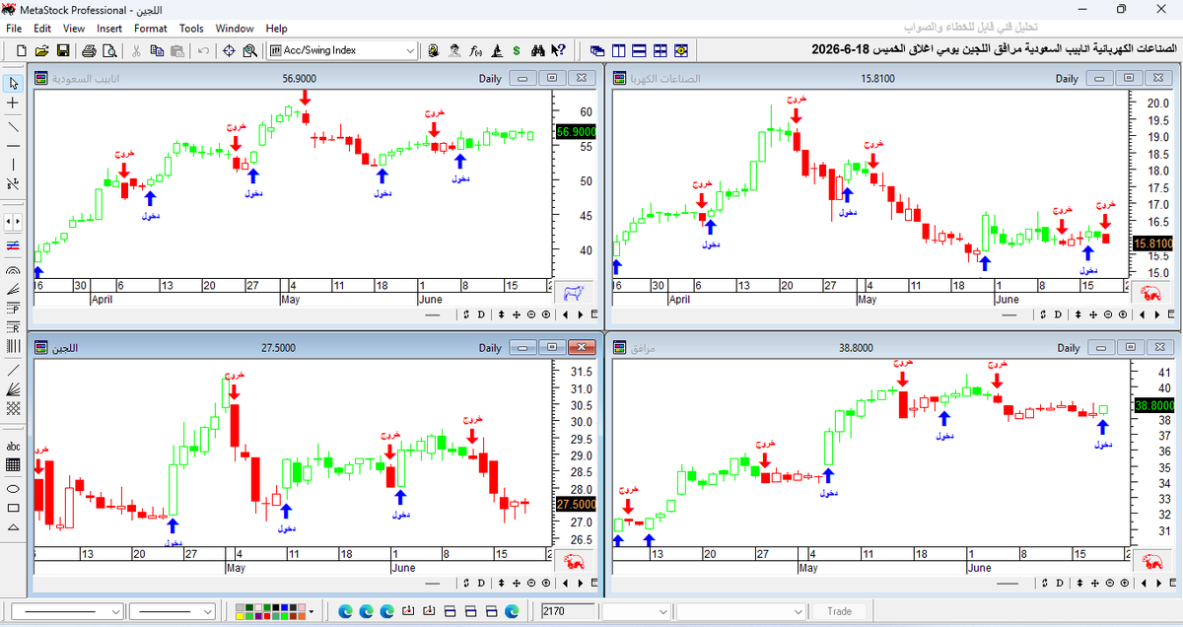
Task: Open the File menu
Action: pos(15,29)
